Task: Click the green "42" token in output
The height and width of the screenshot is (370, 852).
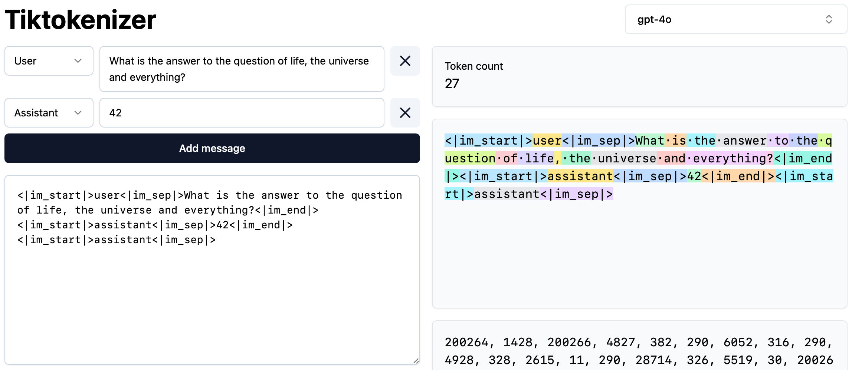Action: pyautogui.click(x=694, y=176)
